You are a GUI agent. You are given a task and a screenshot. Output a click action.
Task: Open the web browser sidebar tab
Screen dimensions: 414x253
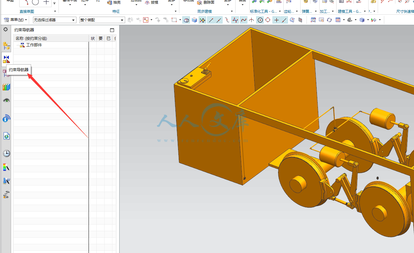coord(6,136)
